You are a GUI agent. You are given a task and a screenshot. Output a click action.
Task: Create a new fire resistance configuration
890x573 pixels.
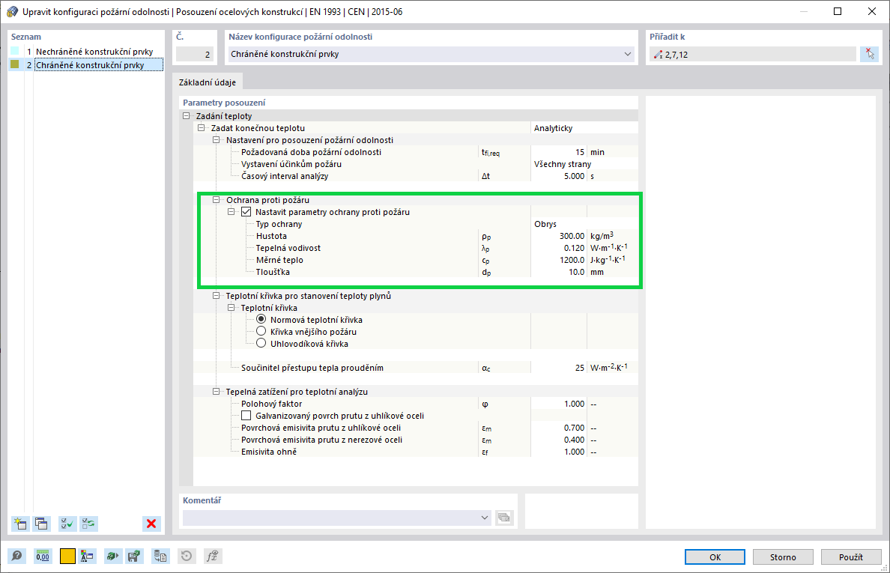click(x=20, y=524)
